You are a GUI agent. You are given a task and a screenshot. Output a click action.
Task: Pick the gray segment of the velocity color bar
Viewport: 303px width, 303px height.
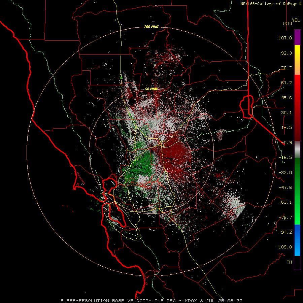coord(297,149)
